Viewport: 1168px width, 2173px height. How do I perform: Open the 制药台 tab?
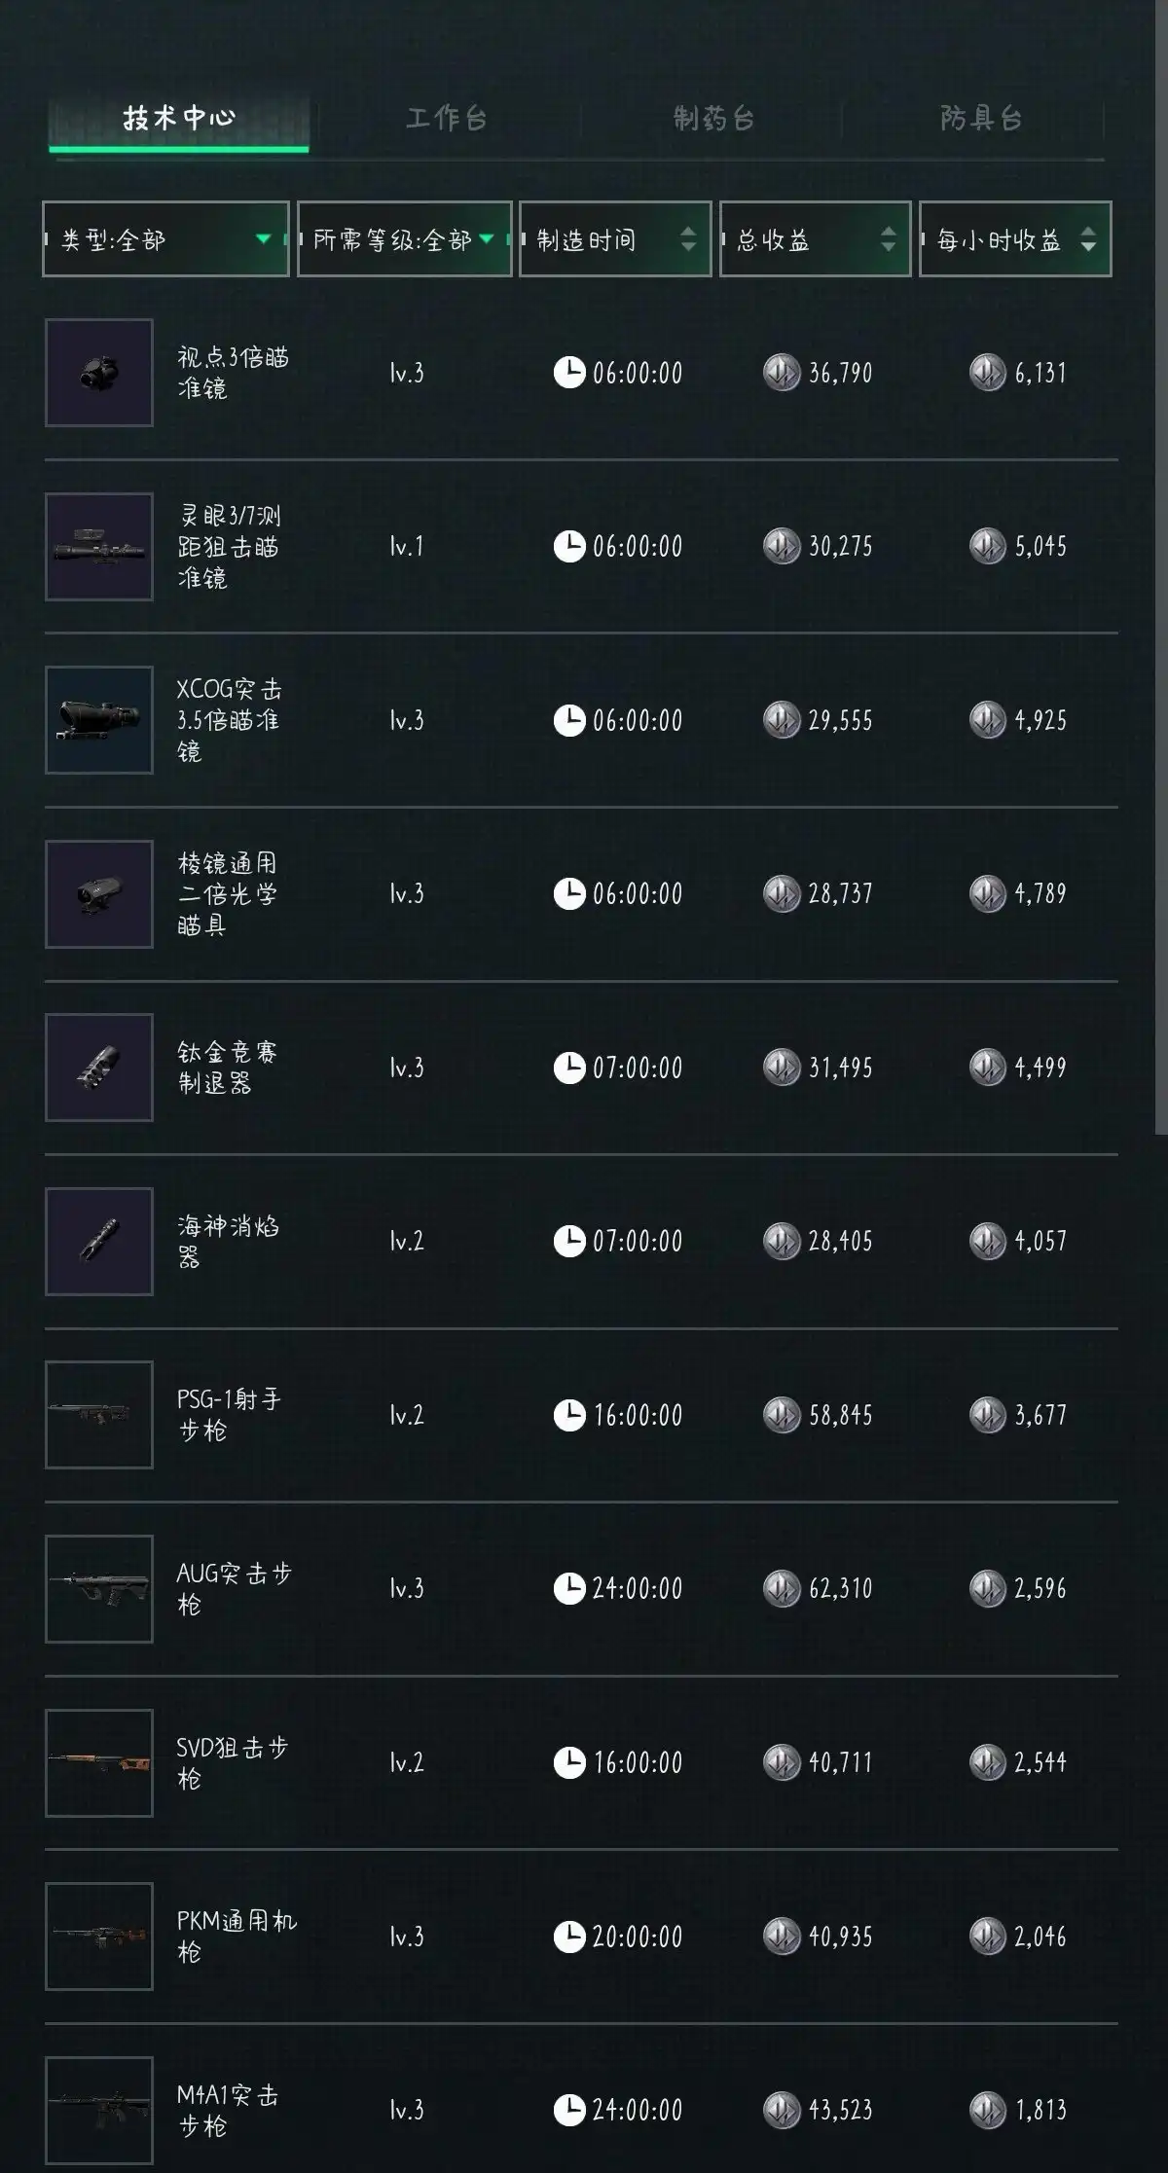pyautogui.click(x=714, y=119)
